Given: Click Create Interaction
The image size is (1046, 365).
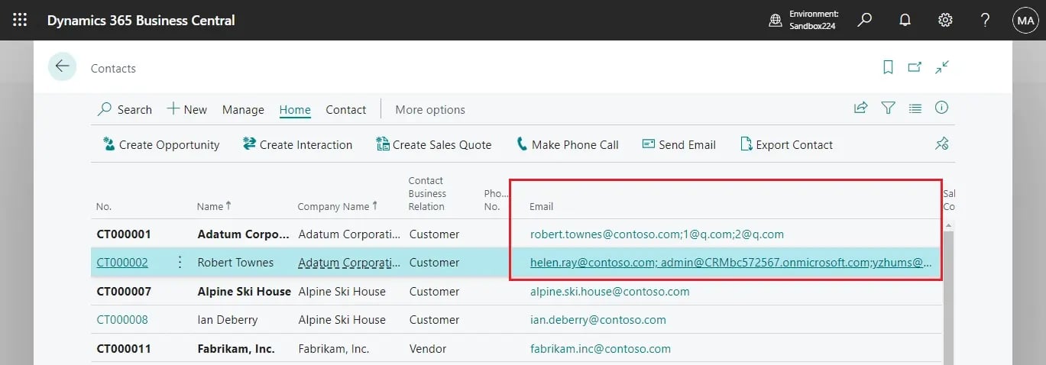Looking at the screenshot, I should pyautogui.click(x=297, y=144).
